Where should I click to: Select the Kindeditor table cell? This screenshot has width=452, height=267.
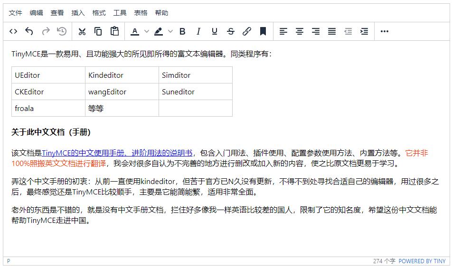pyautogui.click(x=122, y=75)
